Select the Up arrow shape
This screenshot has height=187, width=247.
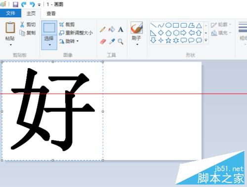coord(199,33)
